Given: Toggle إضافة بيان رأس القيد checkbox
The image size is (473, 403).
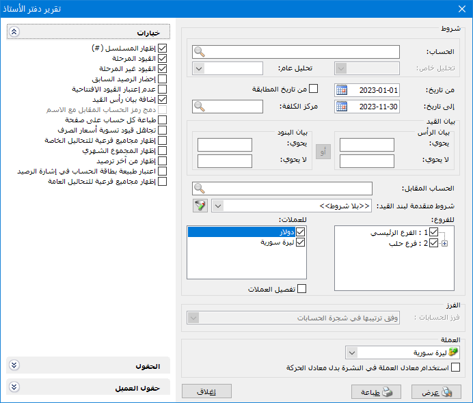Looking at the screenshot, I should [162, 100].
